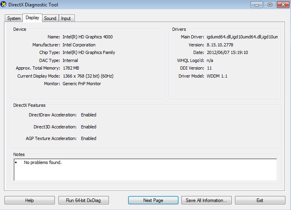Click the 'Approx. Total Memory:' label
The image size is (291, 210).
click(38, 68)
